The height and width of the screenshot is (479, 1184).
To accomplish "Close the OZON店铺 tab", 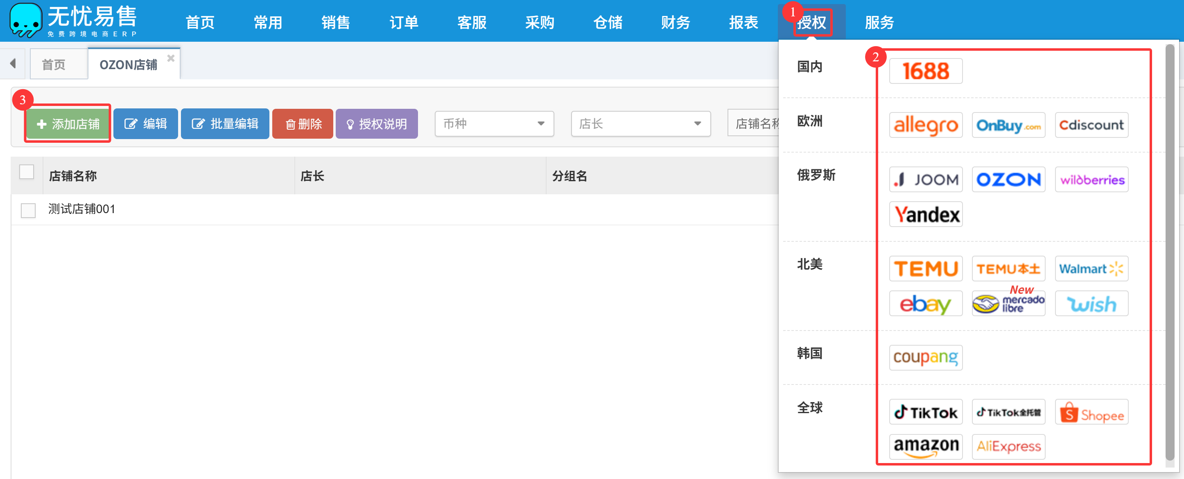I will pos(171,58).
